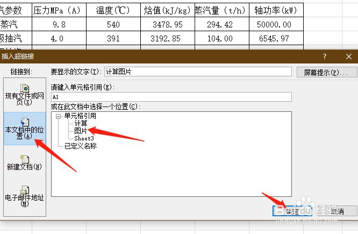358x234 pixels.
Task: Open the dialog help question mark
Action: click(325, 56)
